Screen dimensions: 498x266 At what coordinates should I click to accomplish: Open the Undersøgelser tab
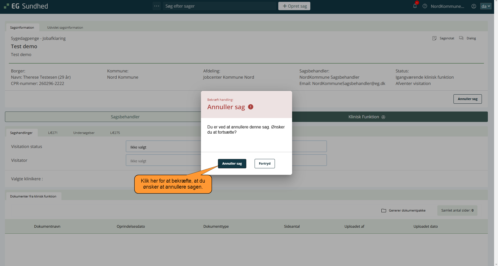(x=84, y=133)
